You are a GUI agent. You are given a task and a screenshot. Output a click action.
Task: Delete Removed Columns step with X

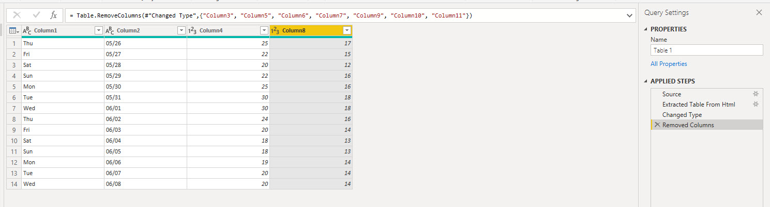point(657,125)
